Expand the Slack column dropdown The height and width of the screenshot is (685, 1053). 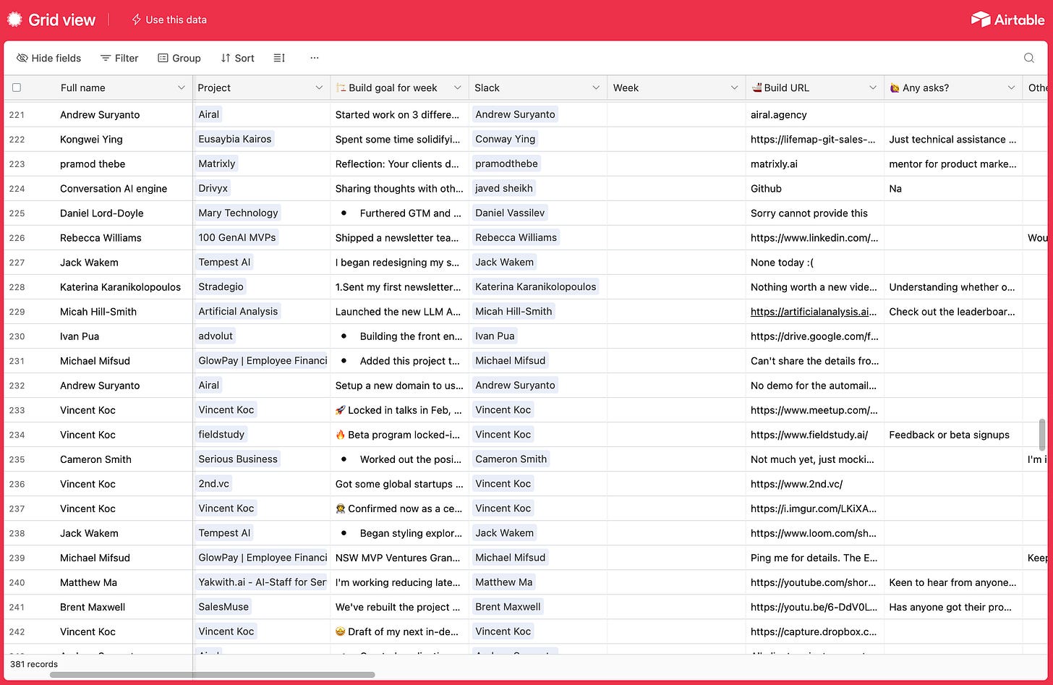coord(596,88)
